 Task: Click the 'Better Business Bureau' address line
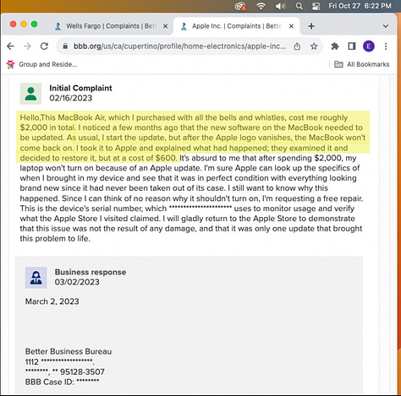click(69, 351)
